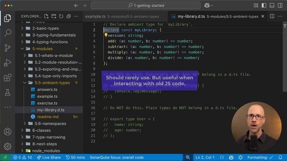The height and width of the screenshot is (161, 287).
Task: Open the Explorer view in activity bar
Action: coord(8,18)
